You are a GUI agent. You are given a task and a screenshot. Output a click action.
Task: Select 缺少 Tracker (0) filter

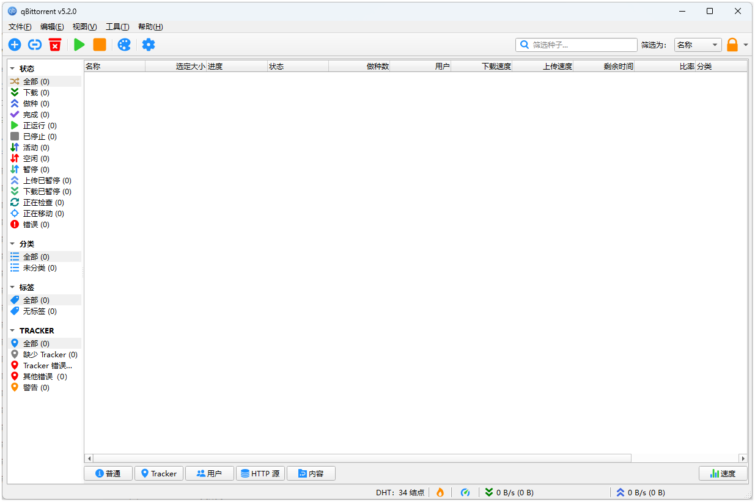point(45,354)
